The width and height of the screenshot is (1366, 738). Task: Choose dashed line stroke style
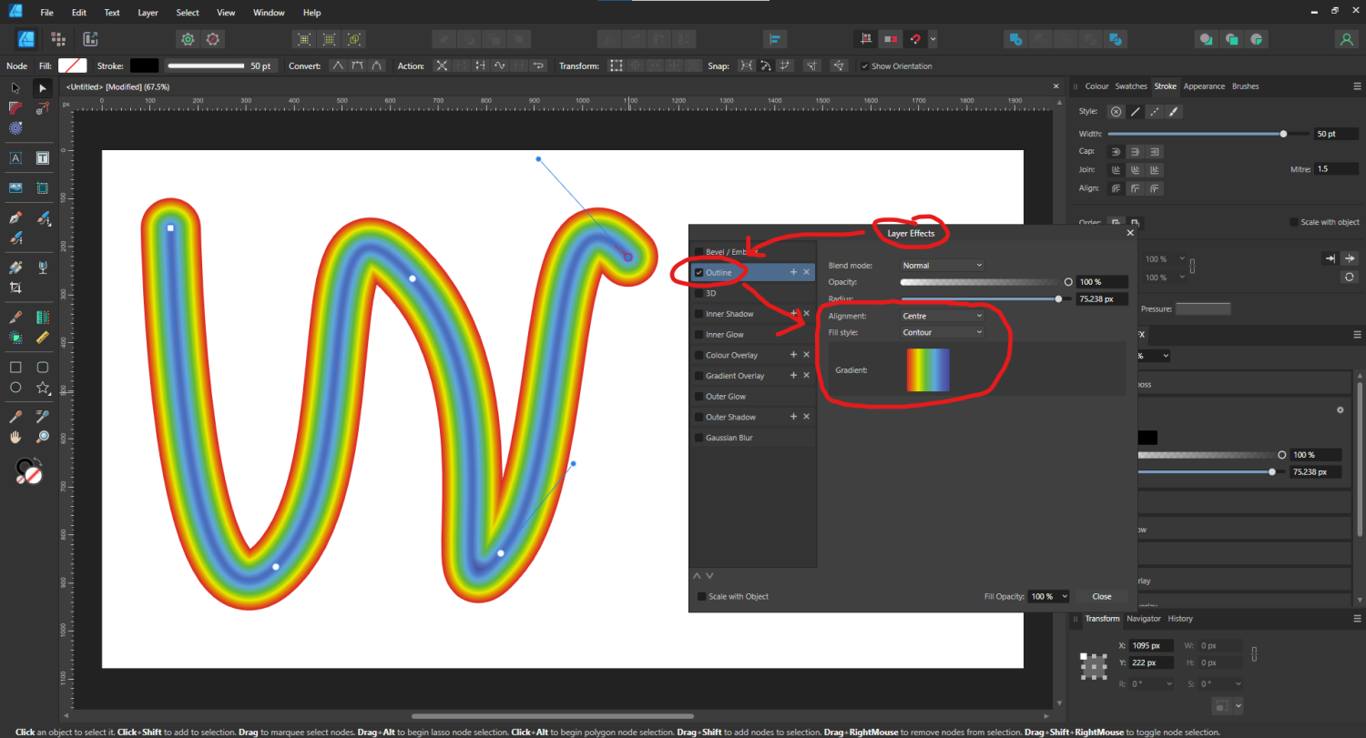1155,112
